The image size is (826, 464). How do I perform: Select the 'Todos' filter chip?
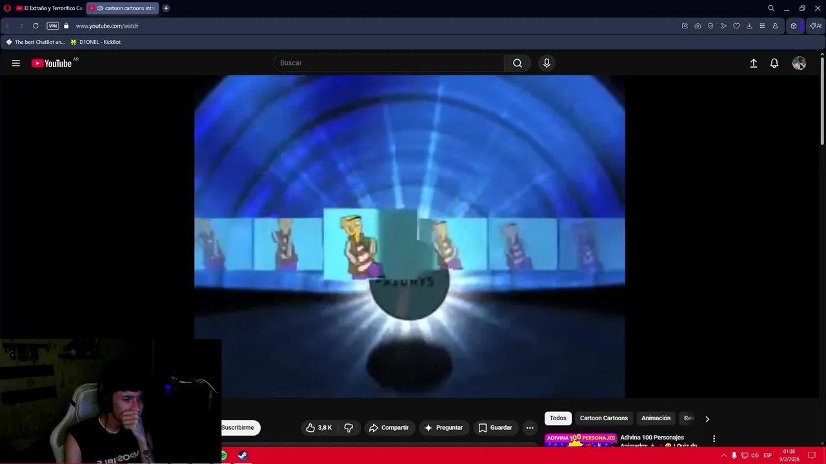(x=558, y=418)
